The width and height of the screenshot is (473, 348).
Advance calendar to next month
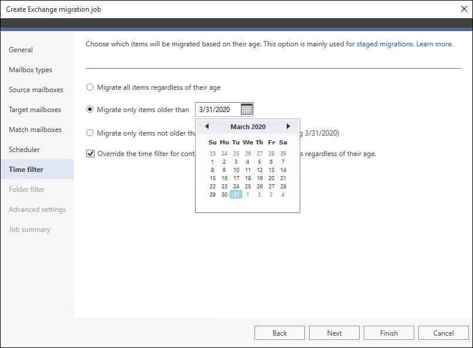[288, 126]
